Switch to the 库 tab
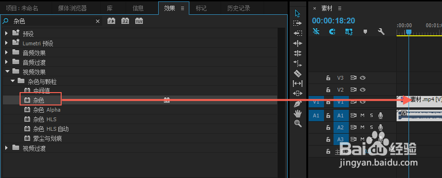This screenshot has width=442, height=178. (110, 9)
